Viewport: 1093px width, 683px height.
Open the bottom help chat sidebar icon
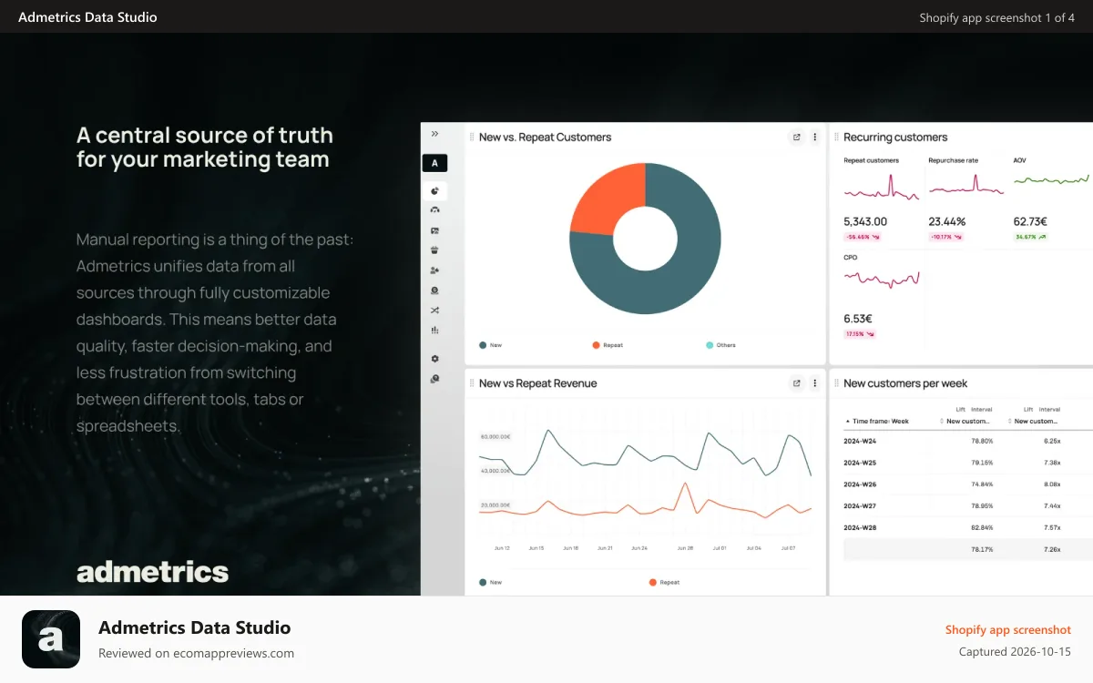pyautogui.click(x=434, y=378)
